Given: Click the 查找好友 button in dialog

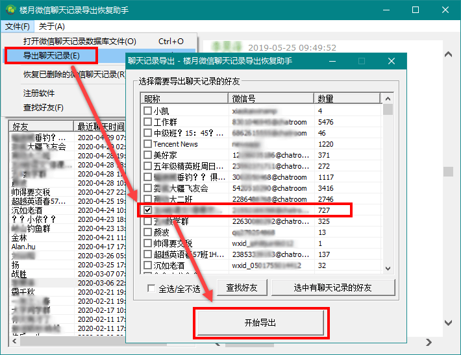Looking at the screenshot, I should coord(242,288).
